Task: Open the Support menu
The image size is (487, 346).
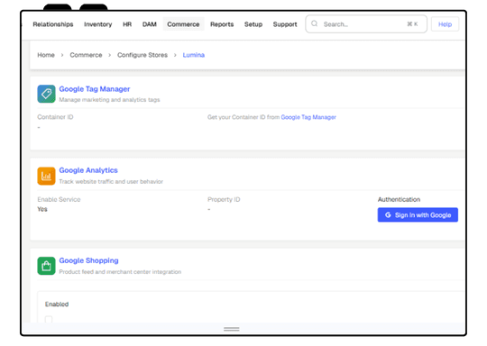Action: (285, 24)
